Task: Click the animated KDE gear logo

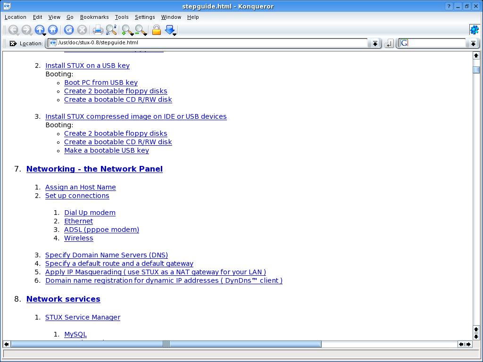Action: (x=475, y=30)
